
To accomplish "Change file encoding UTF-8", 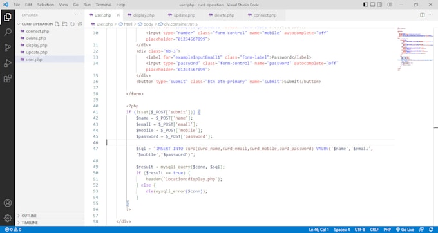I will tap(360, 230).
